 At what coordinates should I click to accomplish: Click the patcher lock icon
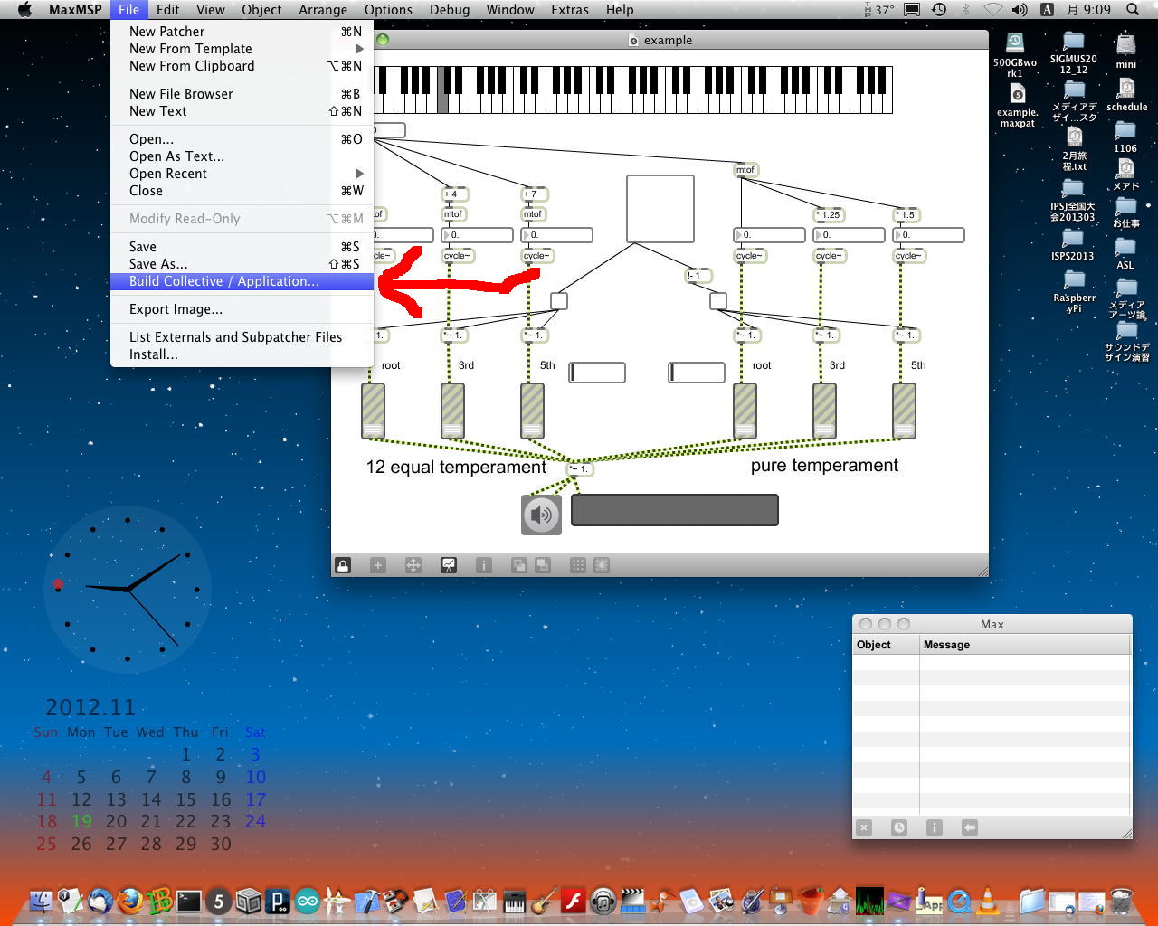coord(343,565)
